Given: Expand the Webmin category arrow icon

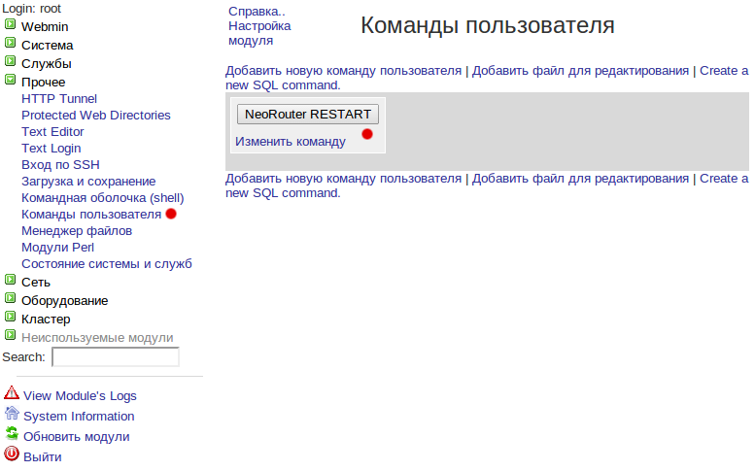Looking at the screenshot, I should point(10,24).
